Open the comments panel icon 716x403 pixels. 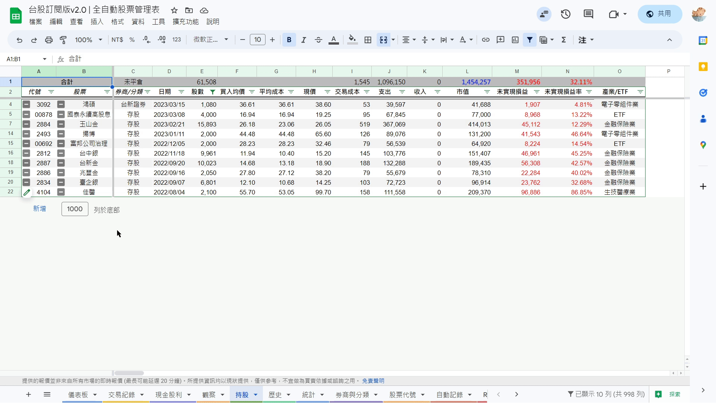tap(588, 14)
